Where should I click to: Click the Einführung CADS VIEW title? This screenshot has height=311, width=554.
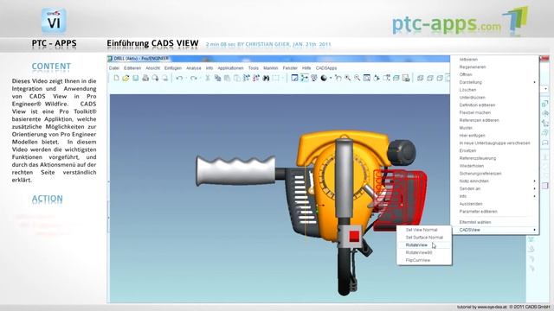tap(152, 43)
